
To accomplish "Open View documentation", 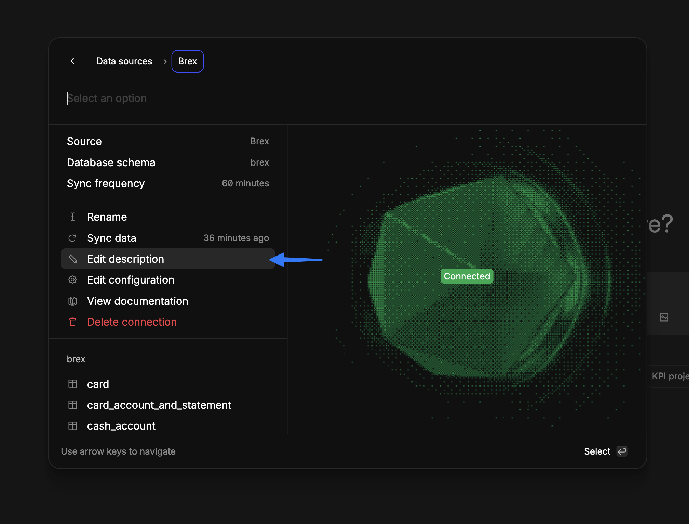I will [x=168, y=301].
